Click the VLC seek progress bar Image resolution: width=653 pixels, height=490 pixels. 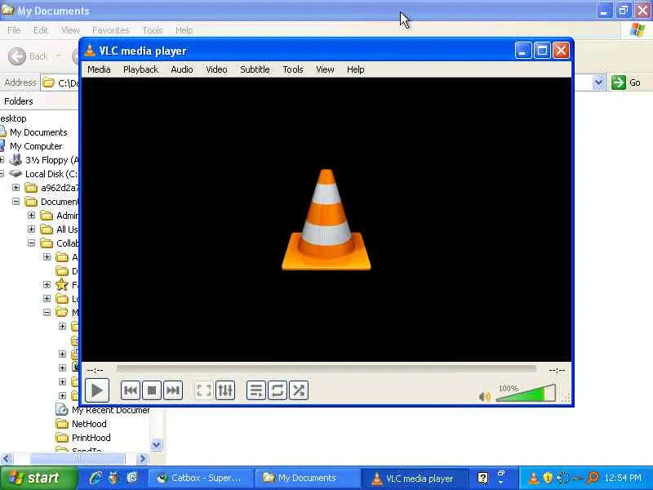point(326,369)
